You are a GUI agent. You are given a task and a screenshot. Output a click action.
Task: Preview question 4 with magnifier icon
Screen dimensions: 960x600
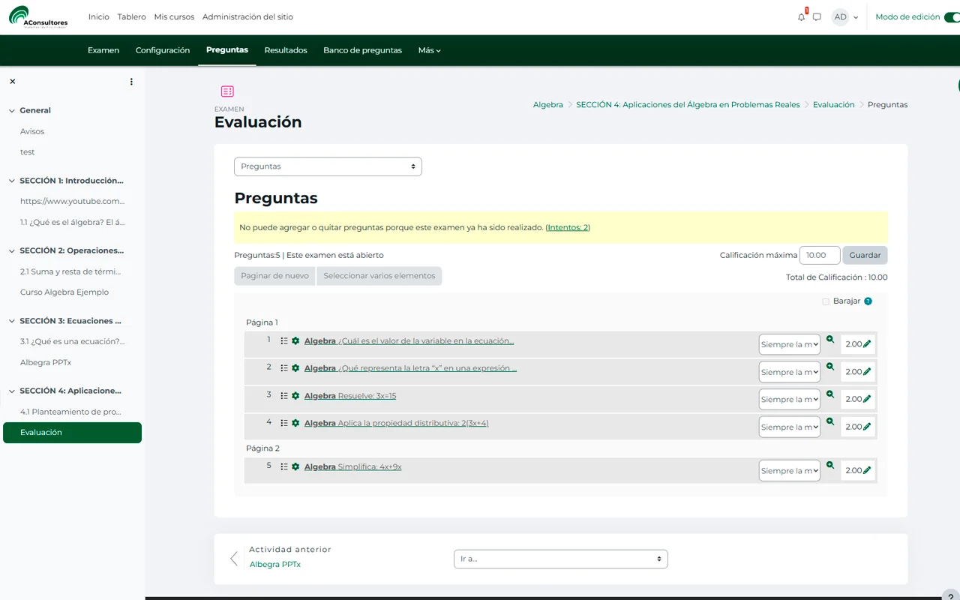point(830,421)
